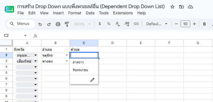Open the Default font dropdown

point(157,24)
